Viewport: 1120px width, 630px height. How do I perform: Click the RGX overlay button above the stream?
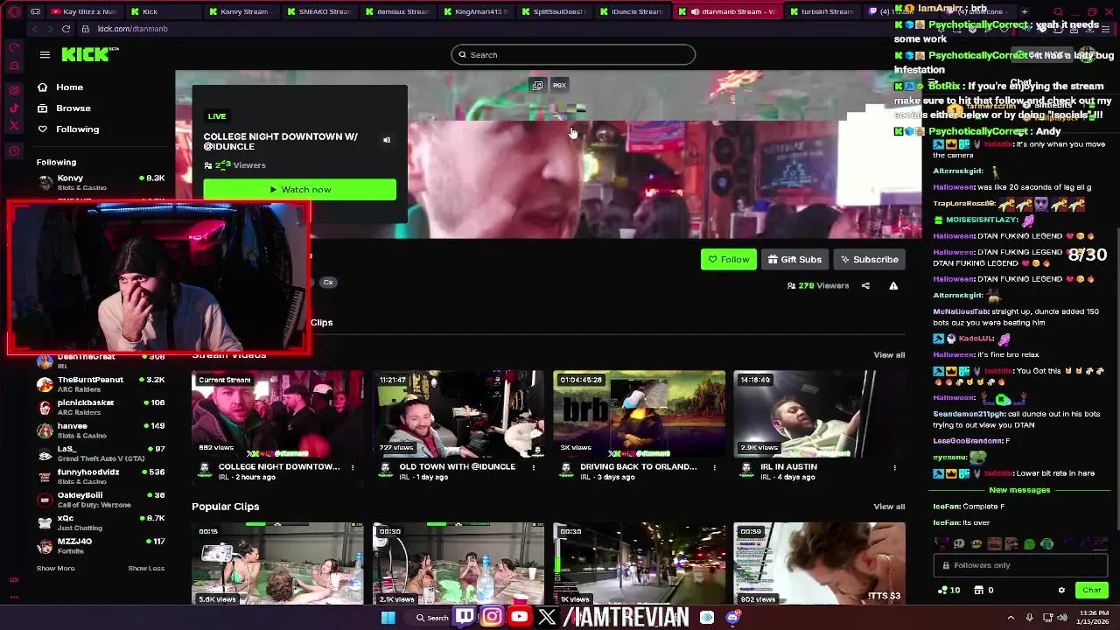pyautogui.click(x=559, y=85)
